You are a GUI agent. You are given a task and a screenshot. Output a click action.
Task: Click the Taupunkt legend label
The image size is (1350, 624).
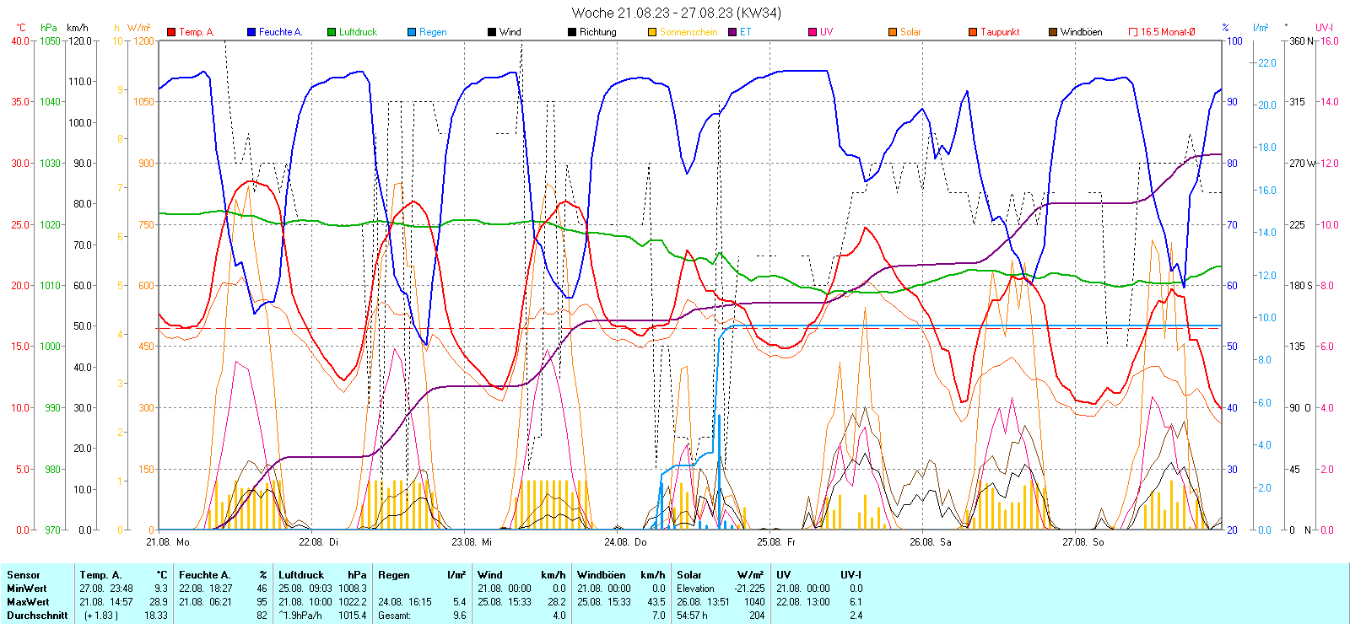[x=1000, y=32]
